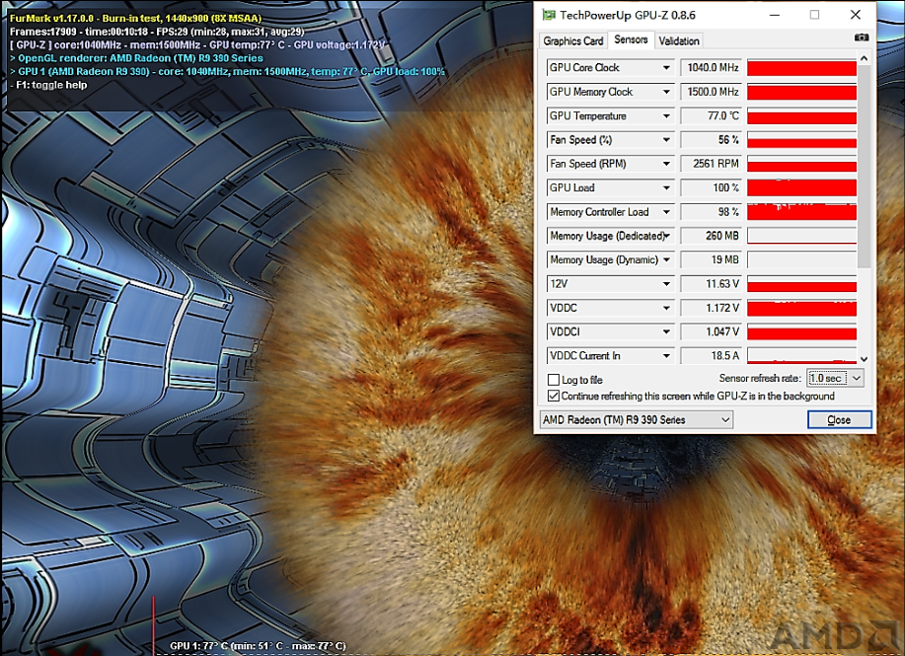Click the FurMark Frames and FPS line
Viewport: 905px width, 656px height.
(157, 32)
